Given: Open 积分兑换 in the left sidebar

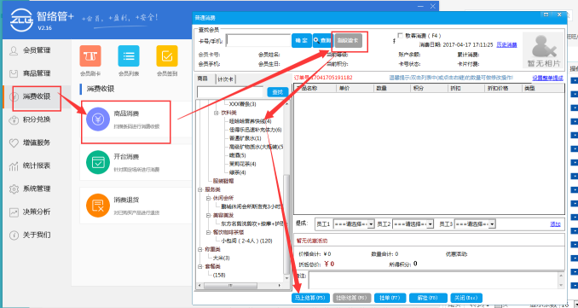Looking at the screenshot, I should pos(37,119).
